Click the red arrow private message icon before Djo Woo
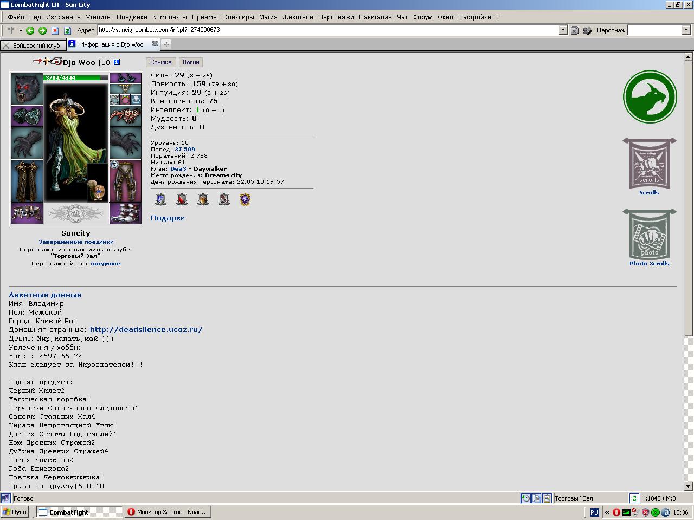This screenshot has width=694, height=520. tap(37, 61)
